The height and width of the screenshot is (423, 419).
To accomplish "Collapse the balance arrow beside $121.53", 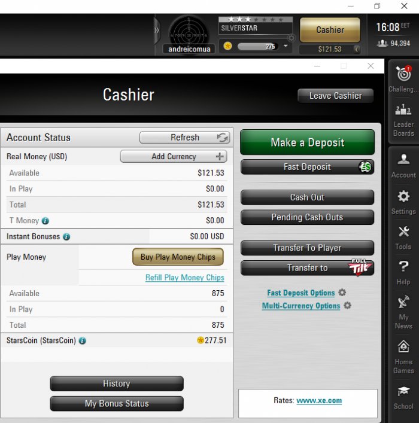I will pos(357,50).
